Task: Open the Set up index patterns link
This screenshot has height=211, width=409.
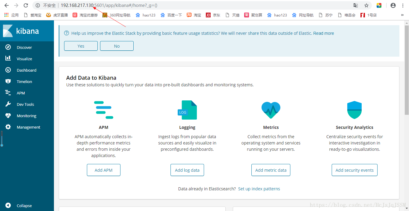Action: point(259,189)
